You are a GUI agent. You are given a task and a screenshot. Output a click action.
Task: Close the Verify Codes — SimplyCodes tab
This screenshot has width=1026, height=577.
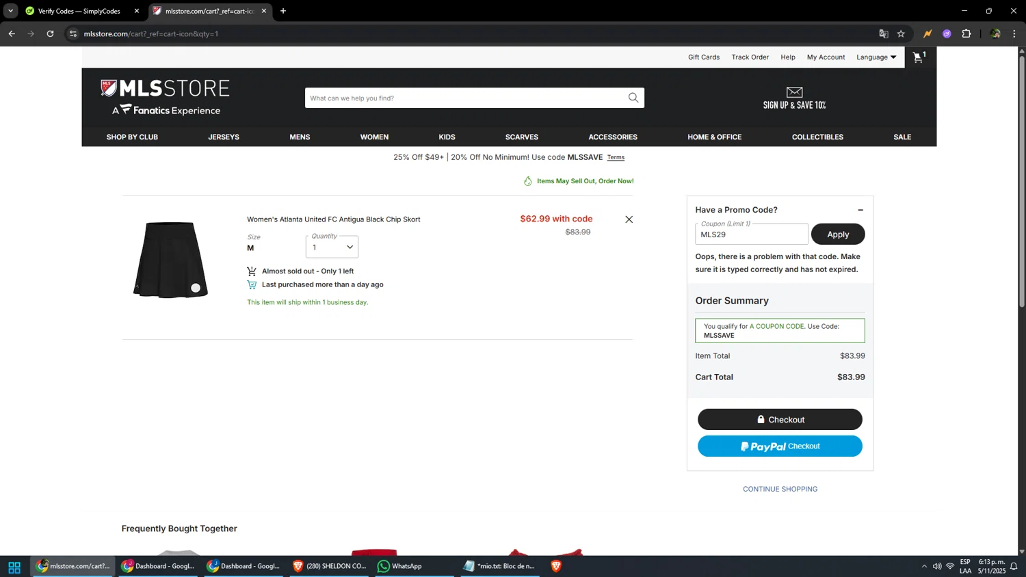click(x=137, y=11)
